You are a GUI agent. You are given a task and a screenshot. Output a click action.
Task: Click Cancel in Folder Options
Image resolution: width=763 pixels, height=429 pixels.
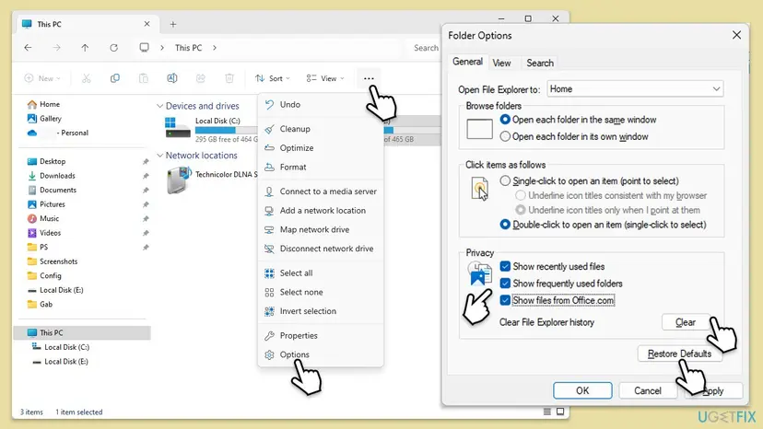pyautogui.click(x=648, y=390)
